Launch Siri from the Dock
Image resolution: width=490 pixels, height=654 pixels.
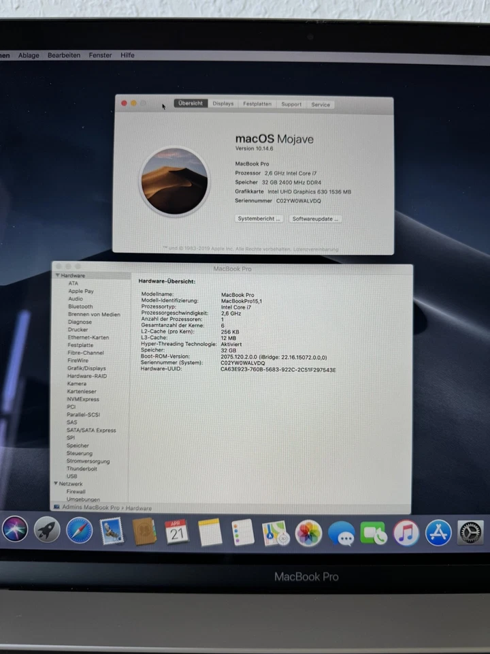pyautogui.click(x=15, y=529)
